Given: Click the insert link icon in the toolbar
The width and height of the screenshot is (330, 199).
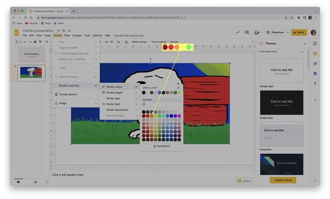Looking at the screenshot, I should pyautogui.click(x=107, y=42).
